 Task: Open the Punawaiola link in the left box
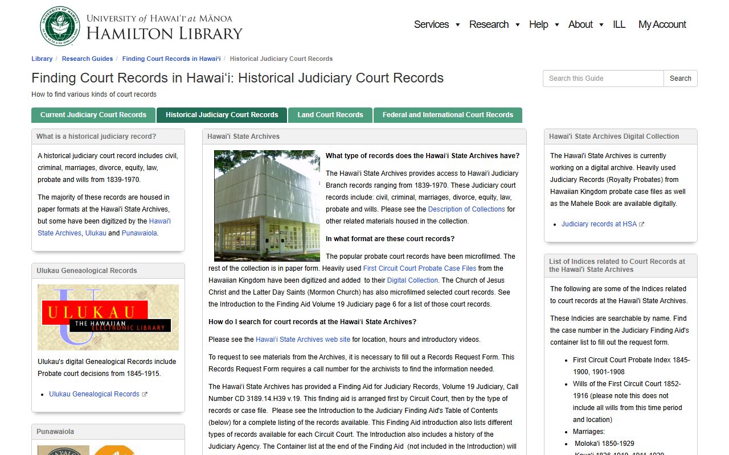point(140,233)
